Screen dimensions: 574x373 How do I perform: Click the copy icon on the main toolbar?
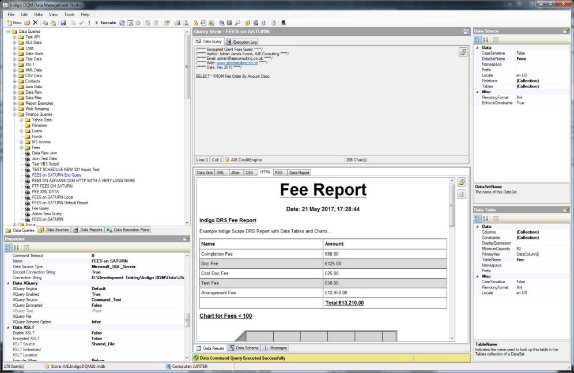[x=46, y=22]
